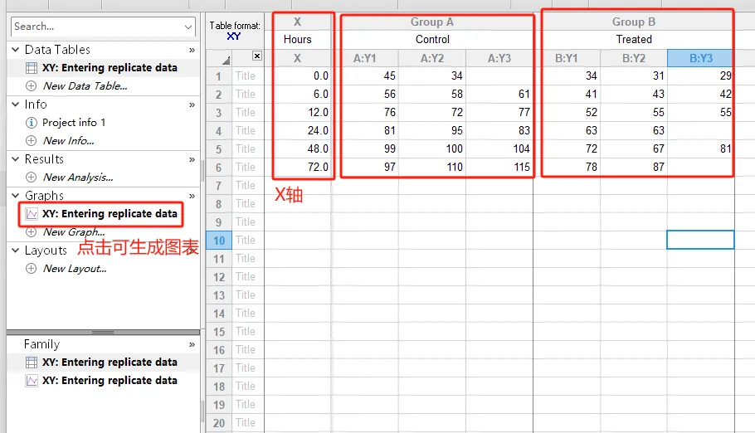Open the Search box dropdown arrow
Viewport: 755px width, 433px height.
click(188, 27)
